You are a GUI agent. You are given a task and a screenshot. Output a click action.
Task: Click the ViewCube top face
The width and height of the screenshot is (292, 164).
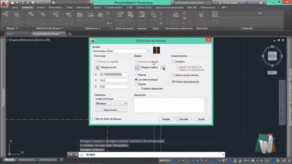(272, 56)
